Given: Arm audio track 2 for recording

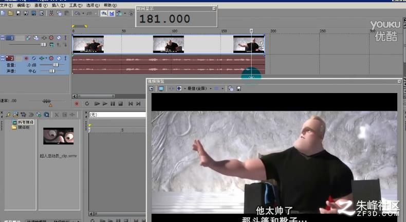Looking at the screenshot, I should click(x=26, y=58).
